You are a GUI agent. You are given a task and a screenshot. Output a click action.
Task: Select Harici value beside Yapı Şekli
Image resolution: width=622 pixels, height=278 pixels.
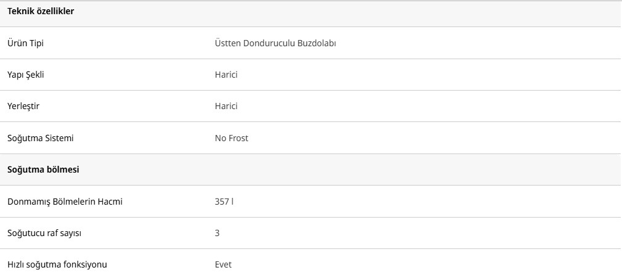point(226,75)
